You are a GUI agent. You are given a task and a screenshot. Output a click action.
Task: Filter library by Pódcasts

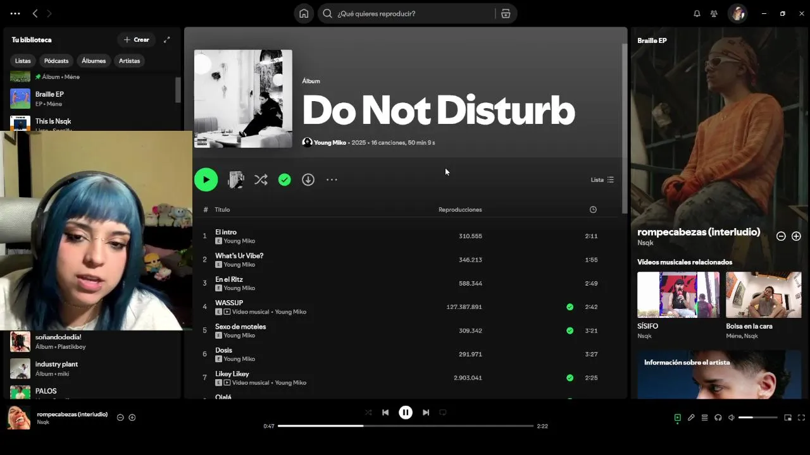click(x=56, y=61)
